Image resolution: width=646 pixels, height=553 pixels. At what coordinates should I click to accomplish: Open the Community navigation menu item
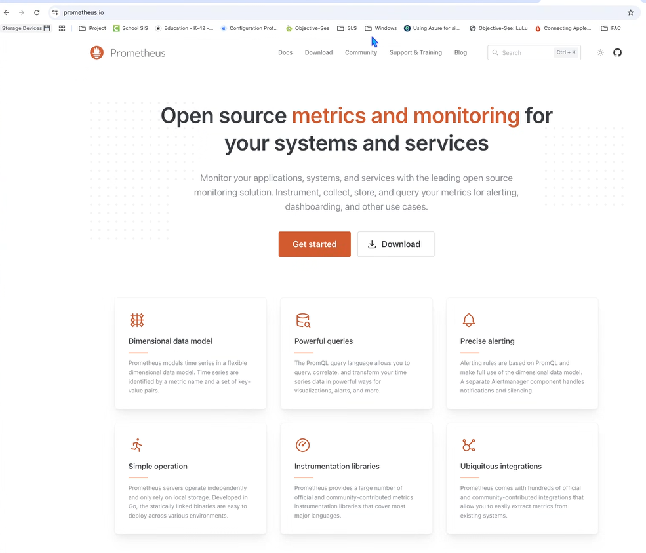(361, 52)
